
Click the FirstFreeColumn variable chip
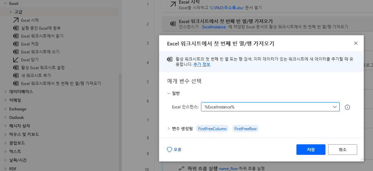point(212,129)
